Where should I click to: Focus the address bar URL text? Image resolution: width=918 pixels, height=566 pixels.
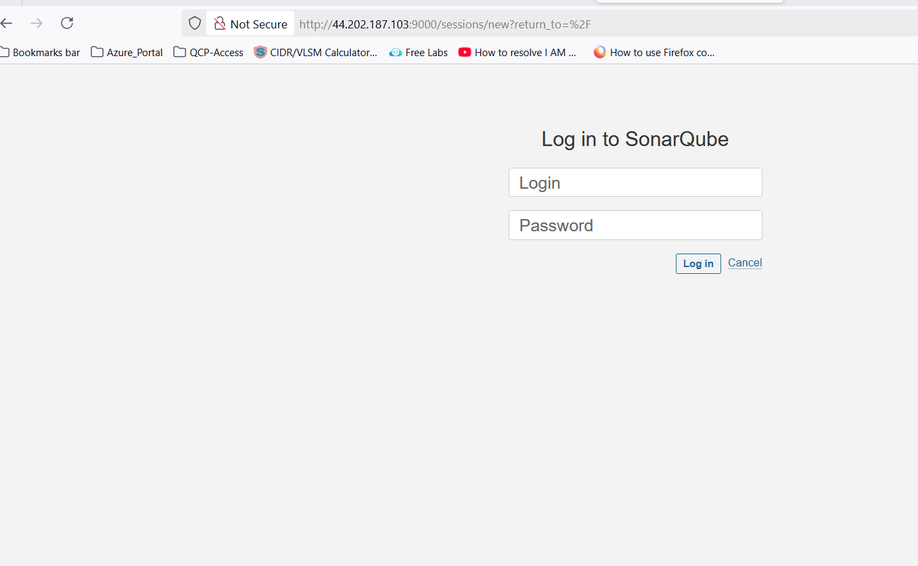[445, 24]
